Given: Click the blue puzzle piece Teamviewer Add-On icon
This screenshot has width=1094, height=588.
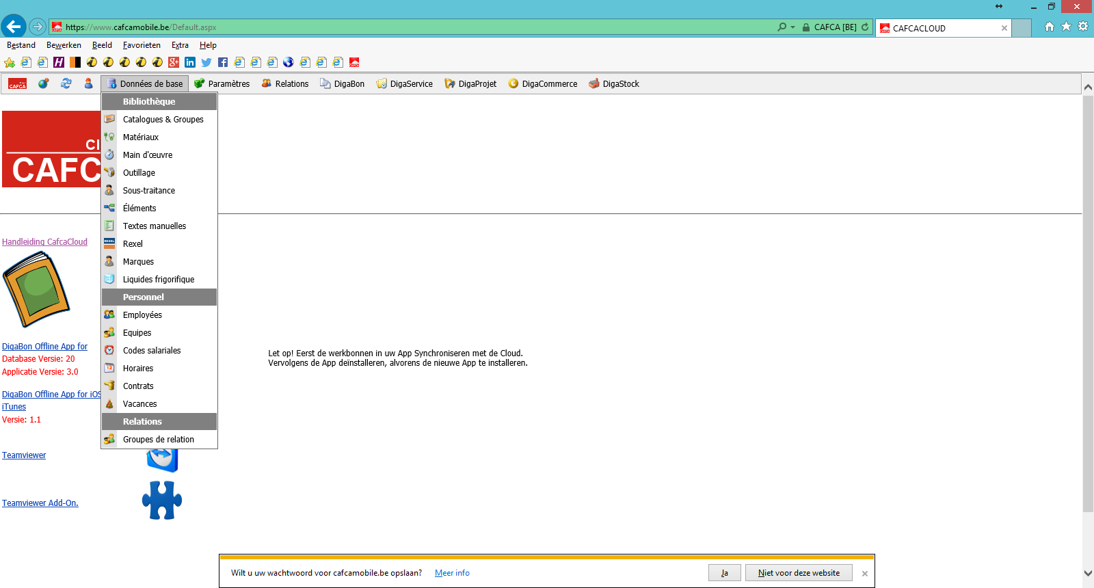Looking at the screenshot, I should 162,500.
